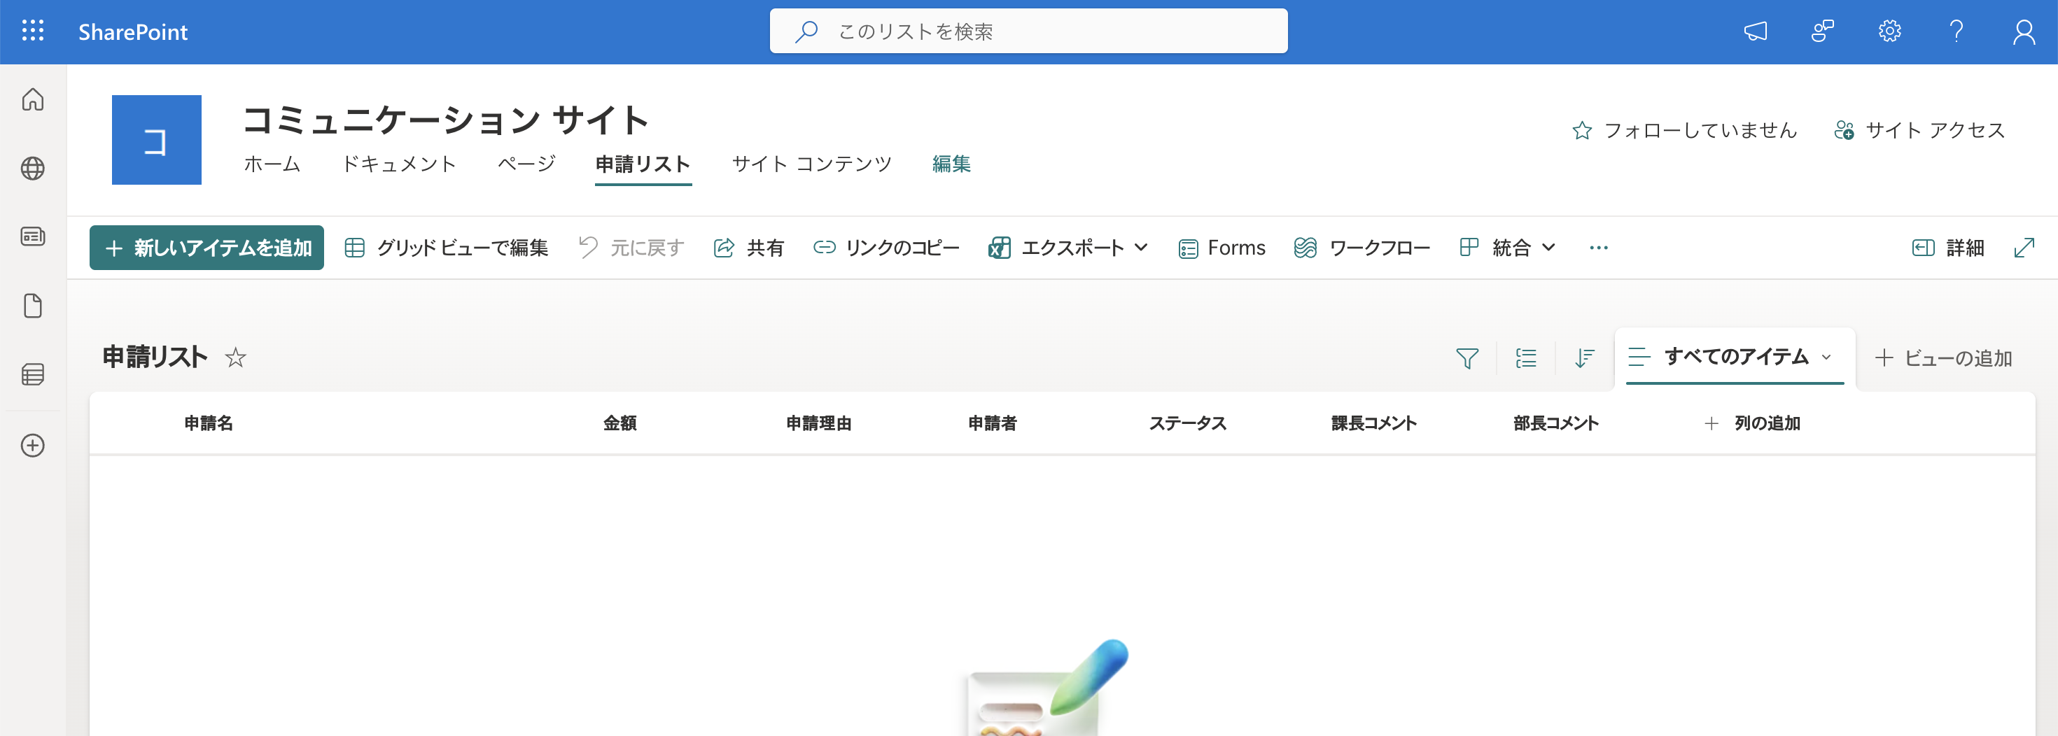Image resolution: width=2058 pixels, height=736 pixels.
Task: Open the more commands ellipsis
Action: 1599,248
